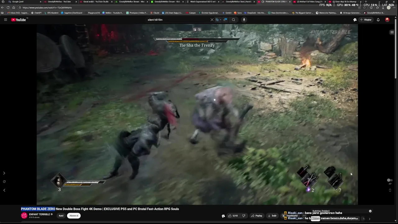The width and height of the screenshot is (398, 224).
Task: Open right-edge up-down chevron control
Action: click(x=390, y=190)
